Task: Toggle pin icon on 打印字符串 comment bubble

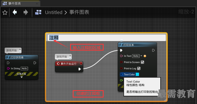Action: pyautogui.click(x=20, y=50)
